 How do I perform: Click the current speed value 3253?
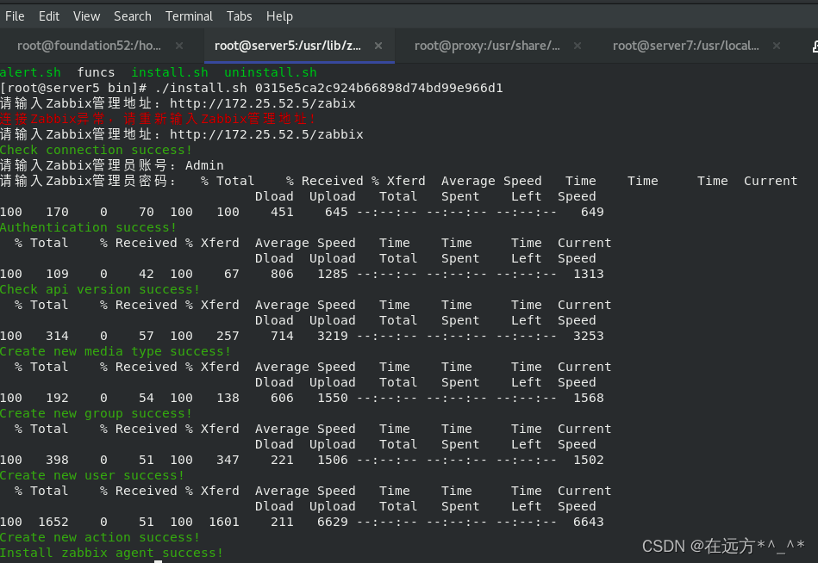coord(589,336)
